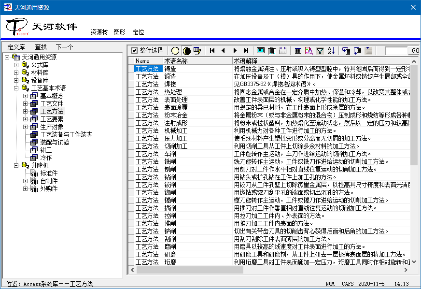Select 钳工 tree item
The height and width of the screenshot is (289, 421).
pyautogui.click(x=46, y=150)
